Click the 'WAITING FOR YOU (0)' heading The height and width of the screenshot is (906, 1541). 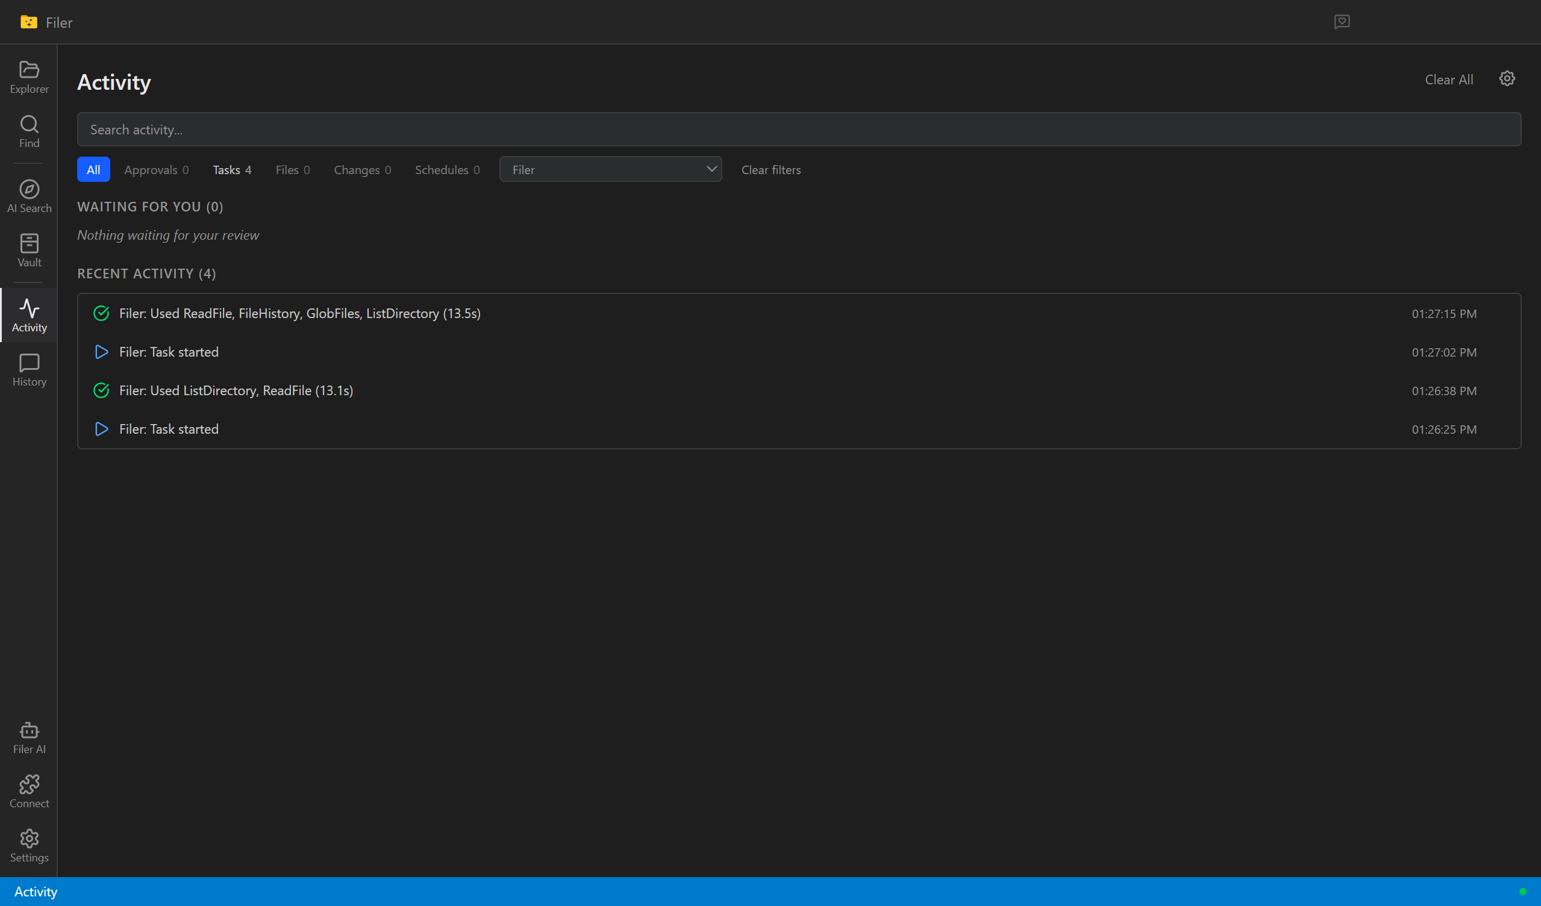[150, 207]
